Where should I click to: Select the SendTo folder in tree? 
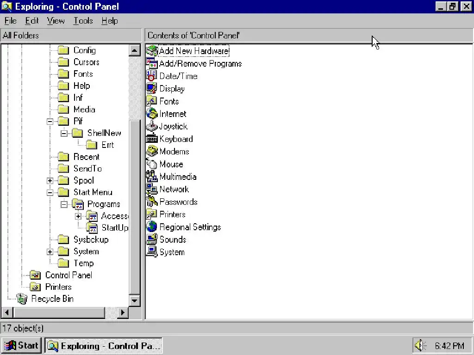pyautogui.click(x=87, y=169)
